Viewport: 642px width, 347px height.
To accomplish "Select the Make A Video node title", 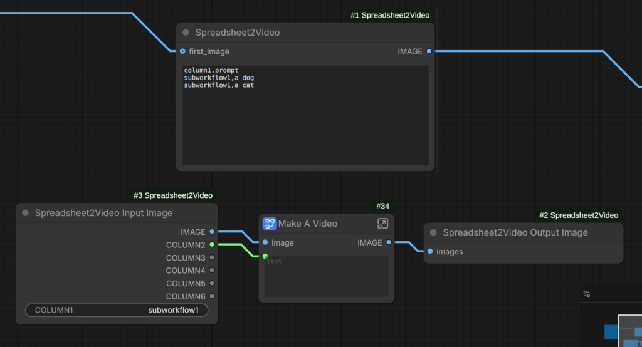I will pos(307,224).
